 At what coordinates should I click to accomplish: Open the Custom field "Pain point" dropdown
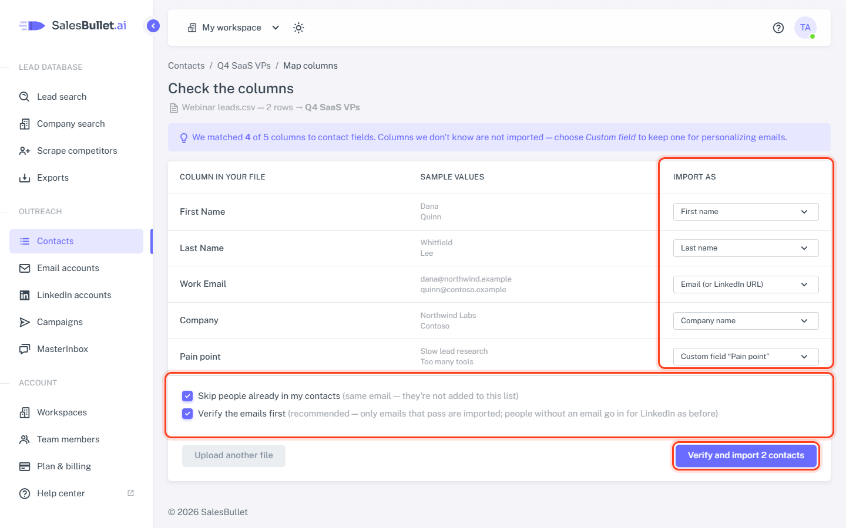point(746,357)
